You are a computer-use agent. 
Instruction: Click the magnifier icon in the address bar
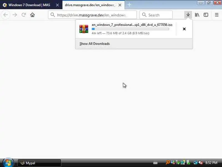click(x=53, y=15)
